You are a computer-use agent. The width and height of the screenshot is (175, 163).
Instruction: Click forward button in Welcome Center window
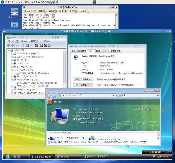pyautogui.click(x=54, y=95)
